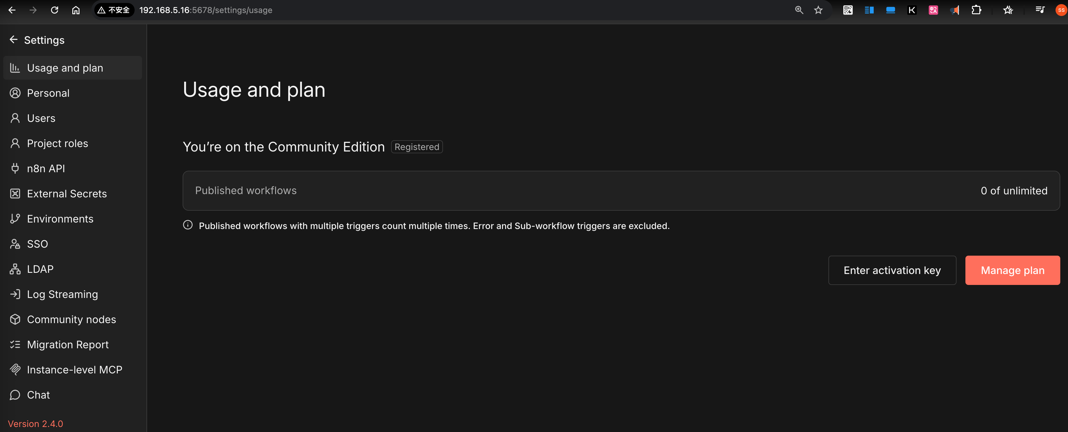Go to the Users settings section
1068x432 pixels.
[41, 118]
